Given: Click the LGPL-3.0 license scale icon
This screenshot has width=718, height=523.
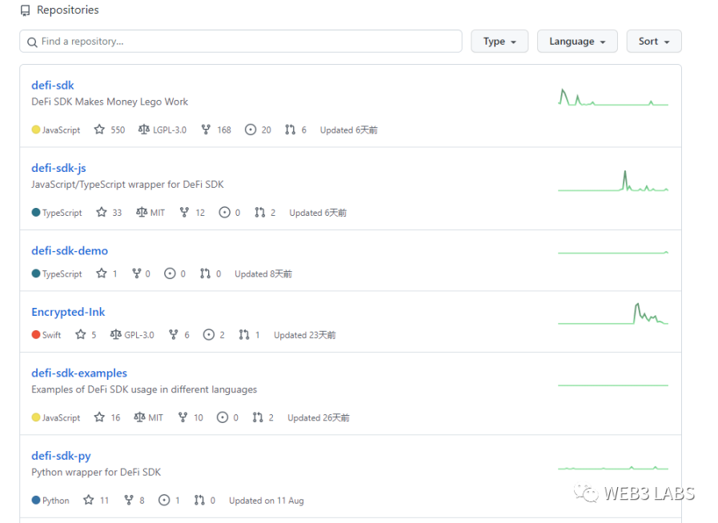Looking at the screenshot, I should tap(144, 130).
